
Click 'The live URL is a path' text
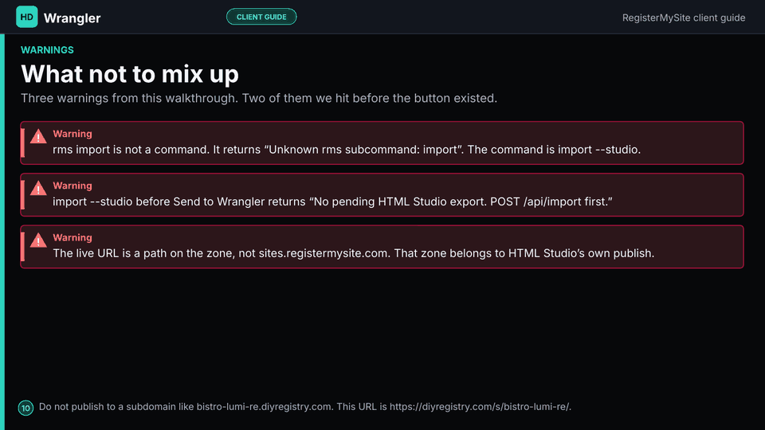[353, 253]
